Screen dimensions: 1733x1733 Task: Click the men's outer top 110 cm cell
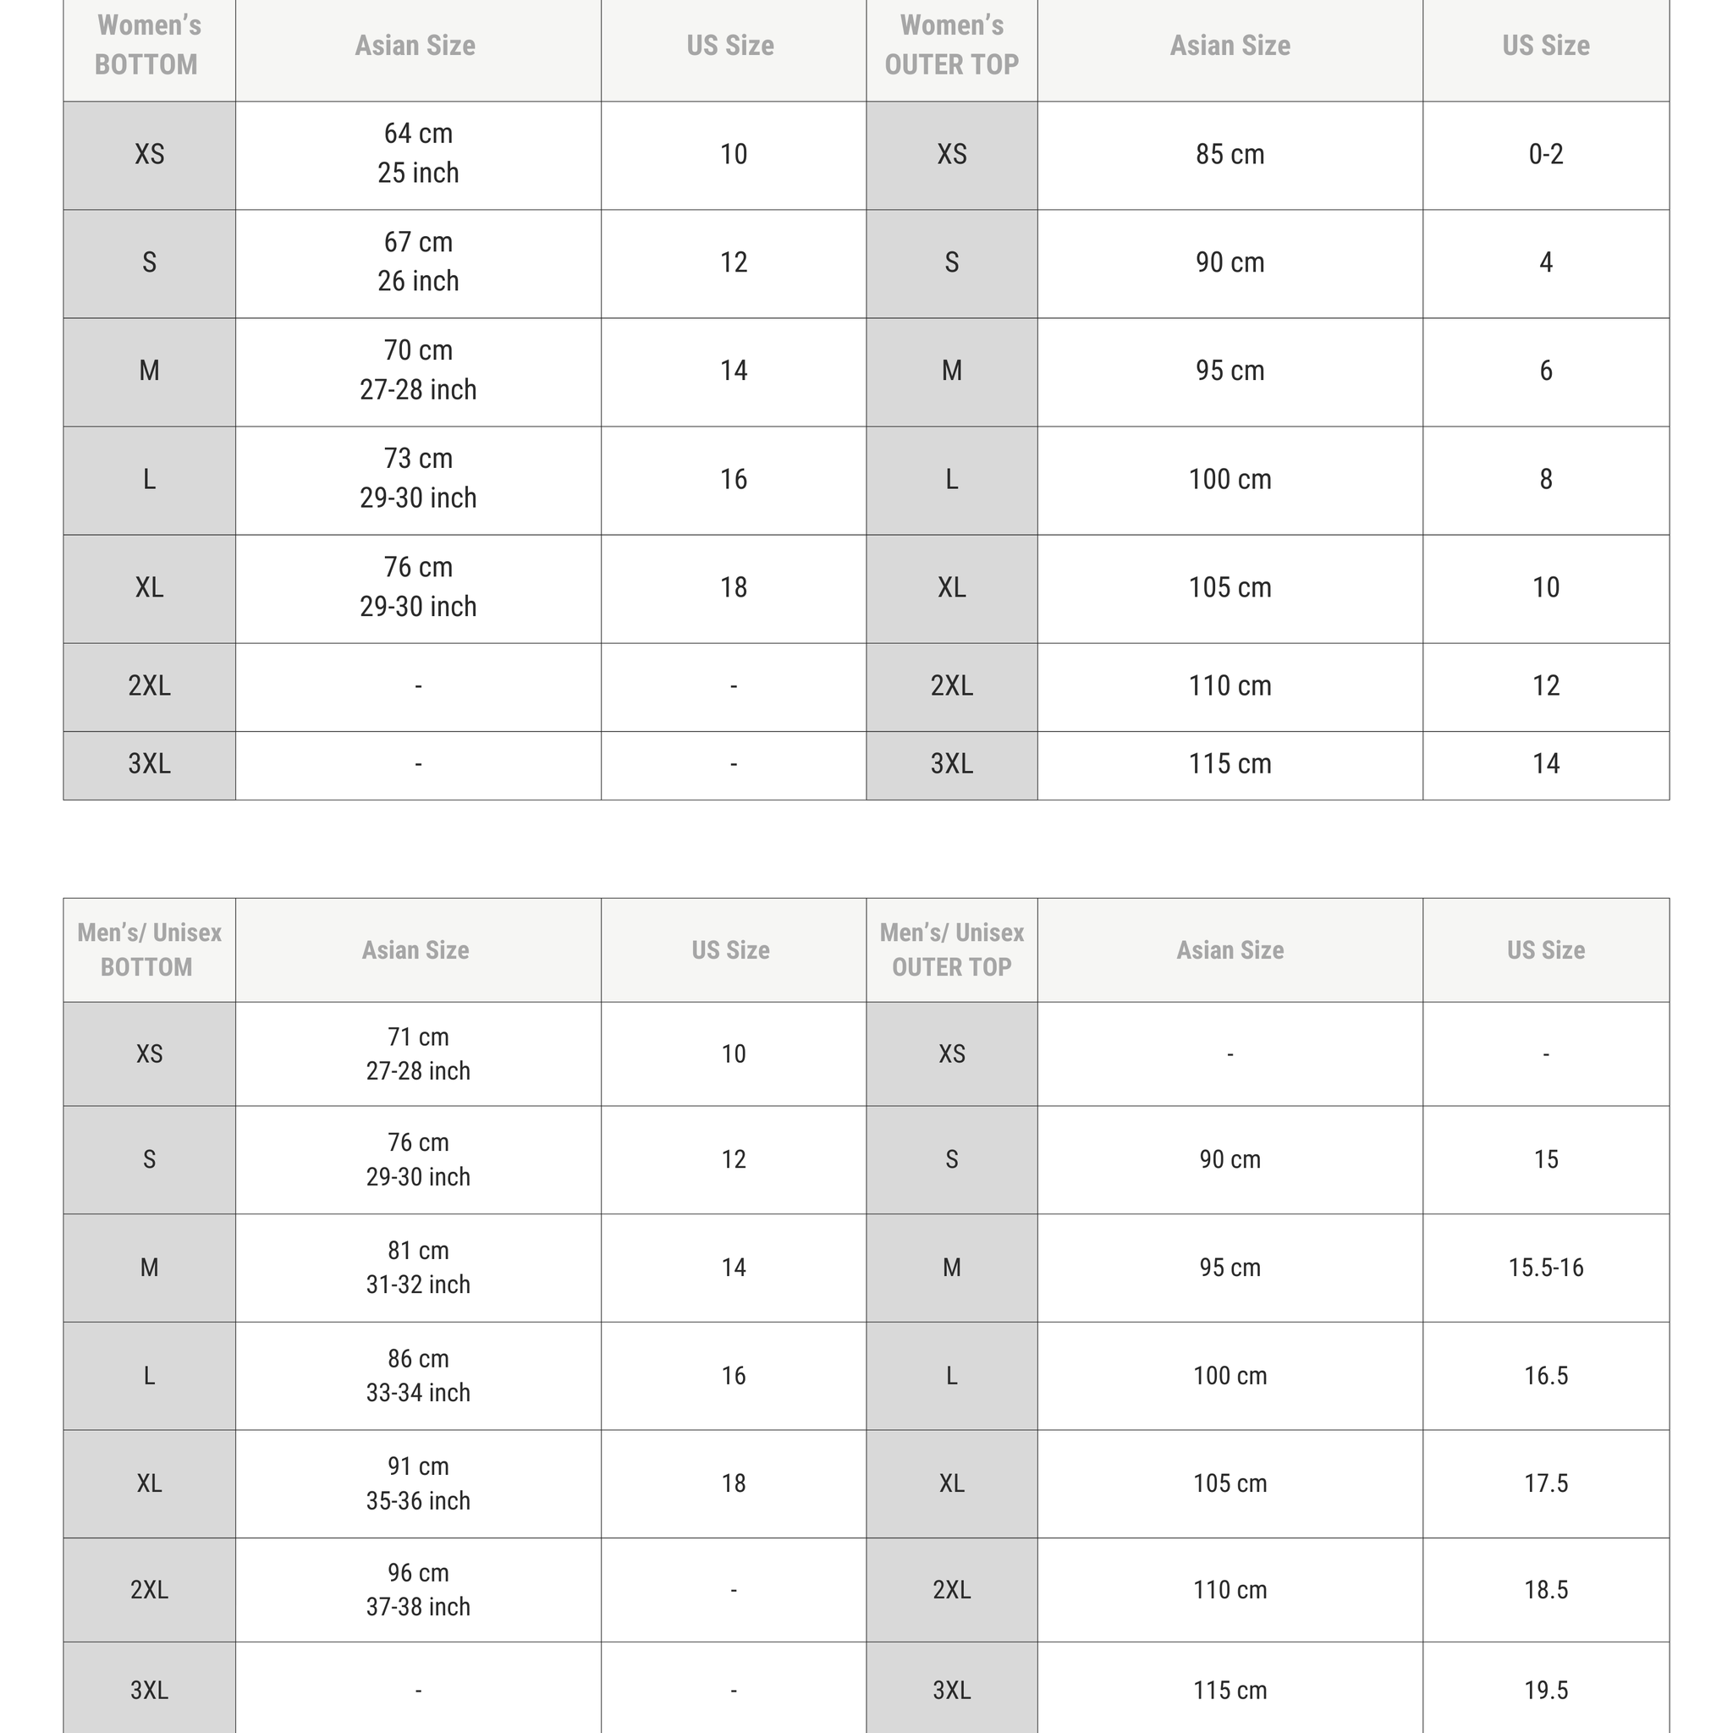[x=1230, y=1590]
